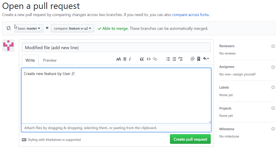This screenshot has height=158, width=278.
Task: Insert a bulleted list
Action: [x=168, y=59]
